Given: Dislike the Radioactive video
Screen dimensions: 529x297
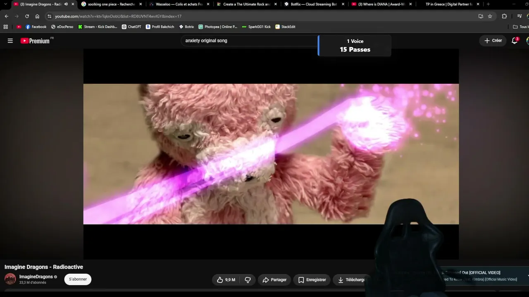Looking at the screenshot, I should [x=248, y=280].
